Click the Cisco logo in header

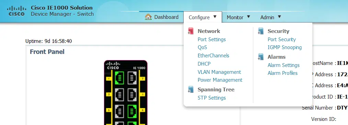[x=17, y=11]
